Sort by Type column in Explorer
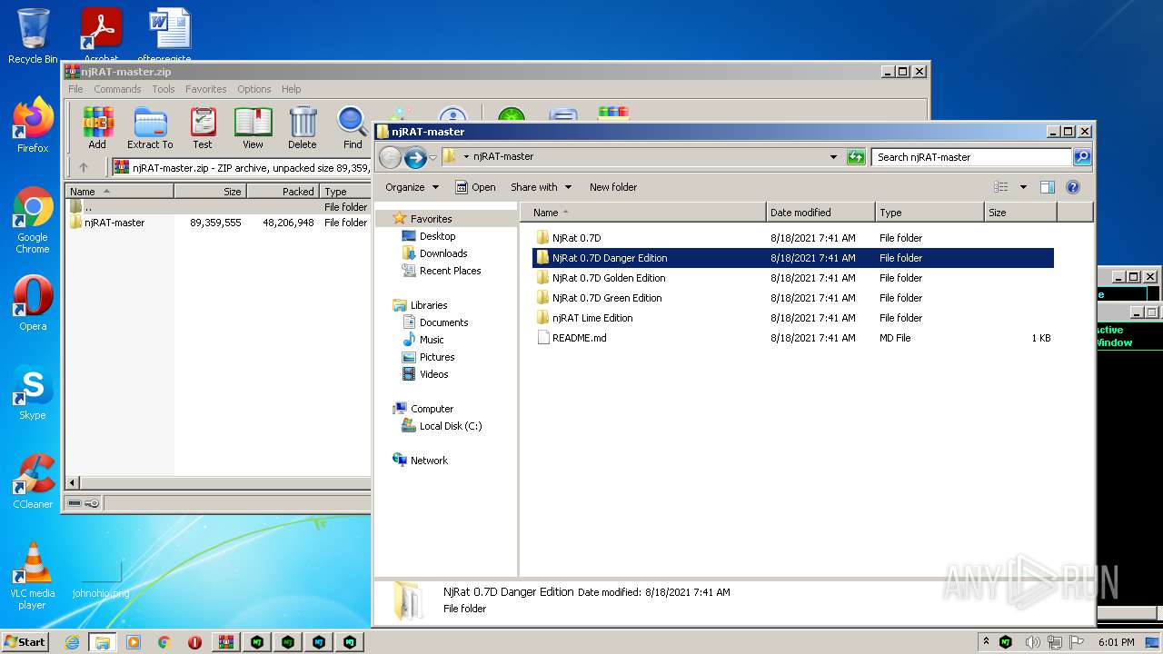1163x654 pixels. (929, 213)
